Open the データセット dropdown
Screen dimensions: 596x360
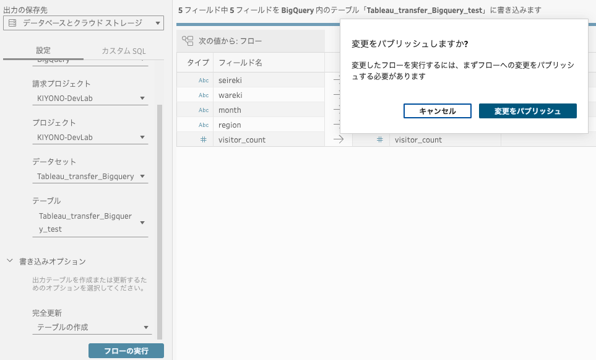(90, 176)
